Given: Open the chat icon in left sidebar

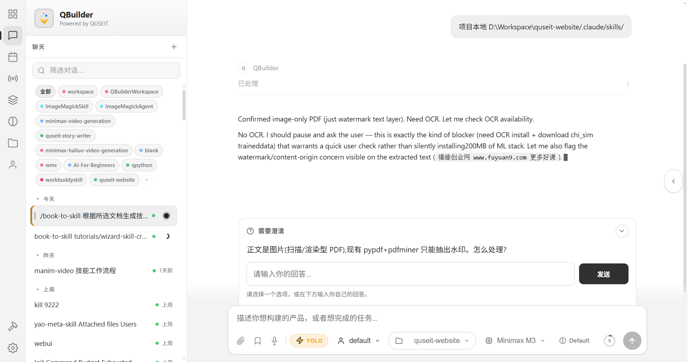Looking at the screenshot, I should coord(13,35).
